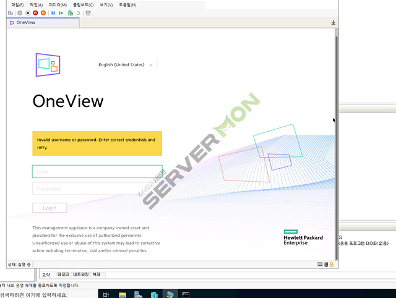Open Hyper-V Manager from the taskbar

click(154, 294)
